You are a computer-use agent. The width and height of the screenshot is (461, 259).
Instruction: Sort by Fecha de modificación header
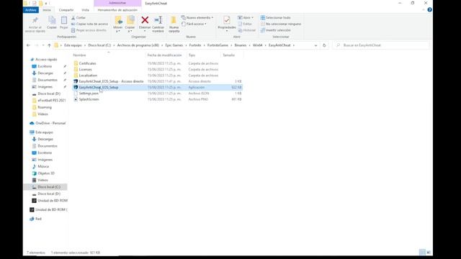pyautogui.click(x=164, y=55)
